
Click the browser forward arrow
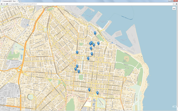click(x=4, y=4)
